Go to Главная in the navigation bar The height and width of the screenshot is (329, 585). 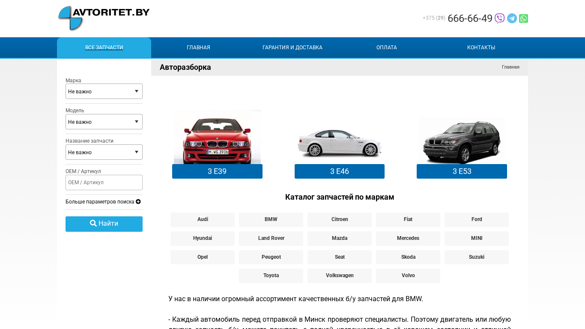198,48
